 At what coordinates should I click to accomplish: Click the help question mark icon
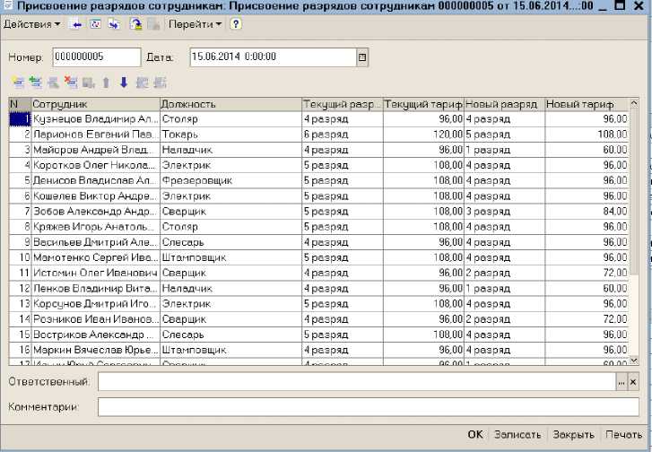tap(236, 24)
